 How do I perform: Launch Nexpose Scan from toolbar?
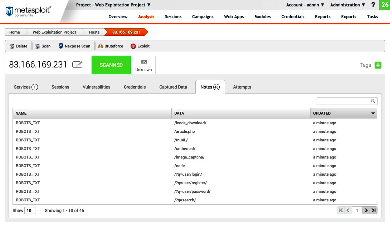click(61, 46)
